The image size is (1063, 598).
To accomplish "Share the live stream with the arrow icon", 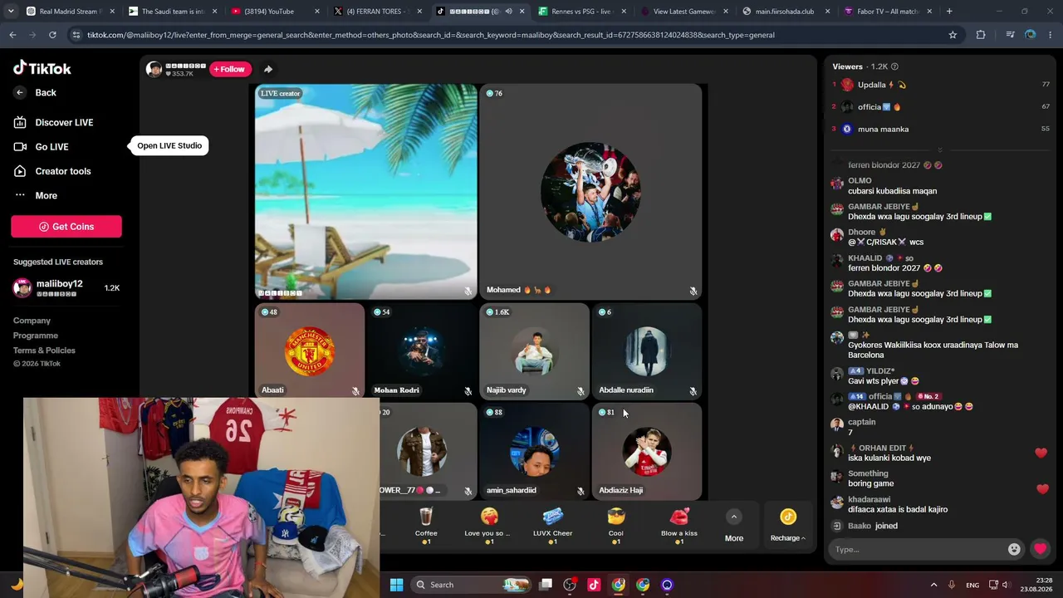I will point(267,69).
